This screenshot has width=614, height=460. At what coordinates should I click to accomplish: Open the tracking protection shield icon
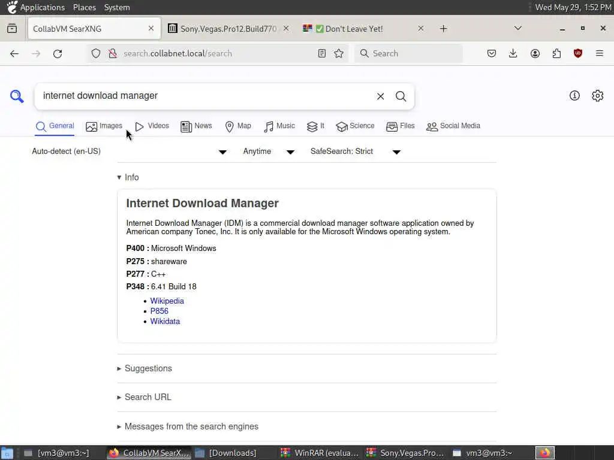96,53
